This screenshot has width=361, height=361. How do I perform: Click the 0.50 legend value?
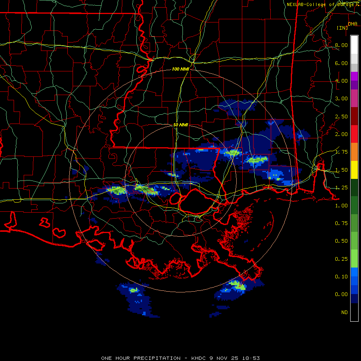(x=341, y=241)
